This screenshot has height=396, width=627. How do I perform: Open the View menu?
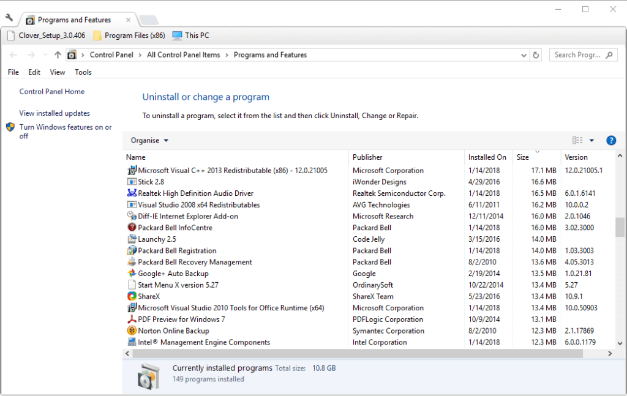57,72
